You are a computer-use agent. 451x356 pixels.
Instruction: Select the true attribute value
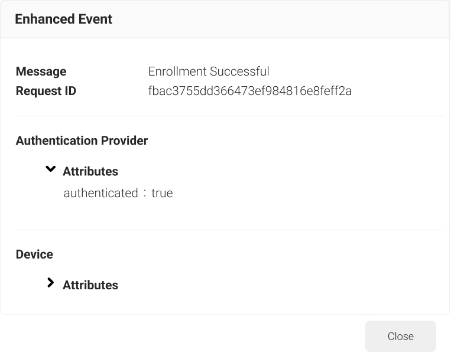click(x=162, y=193)
